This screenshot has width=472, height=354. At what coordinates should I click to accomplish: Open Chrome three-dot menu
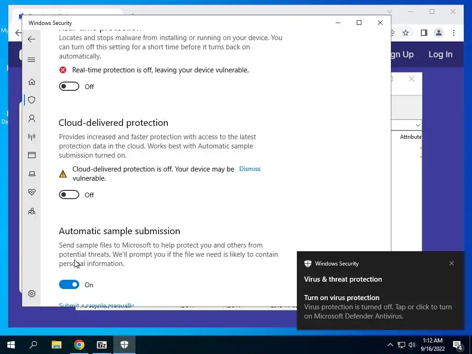coord(454,33)
